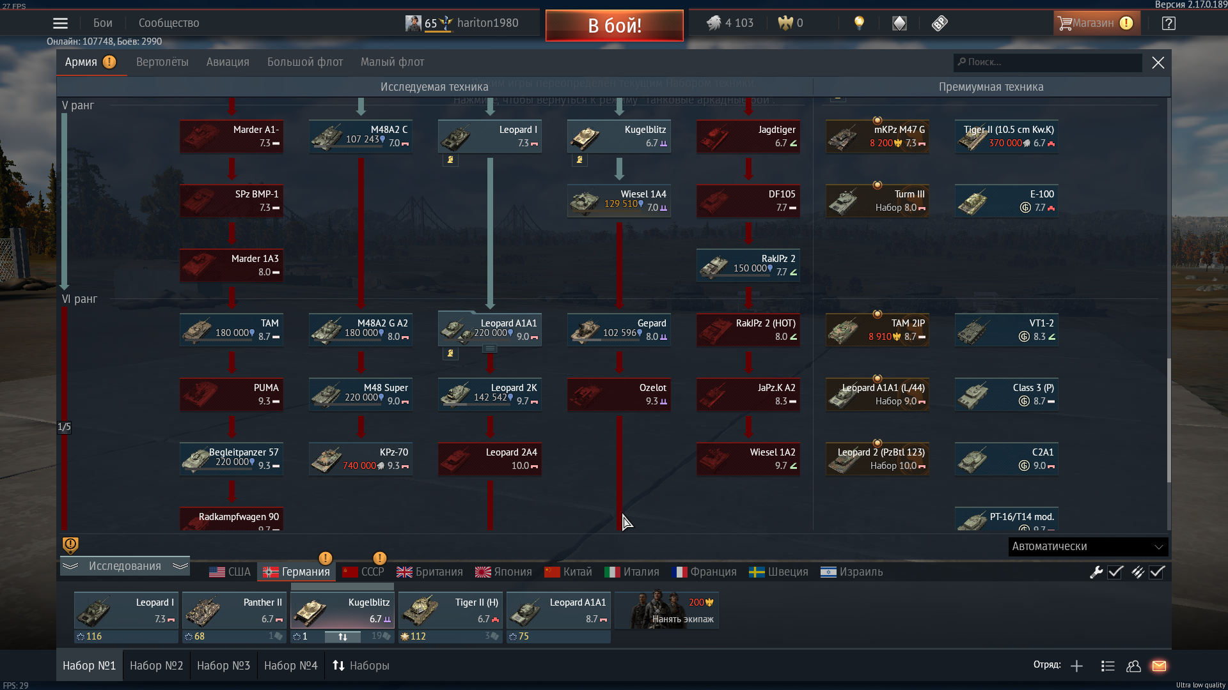
Task: Switch to preset Набор №2
Action: coord(157,666)
